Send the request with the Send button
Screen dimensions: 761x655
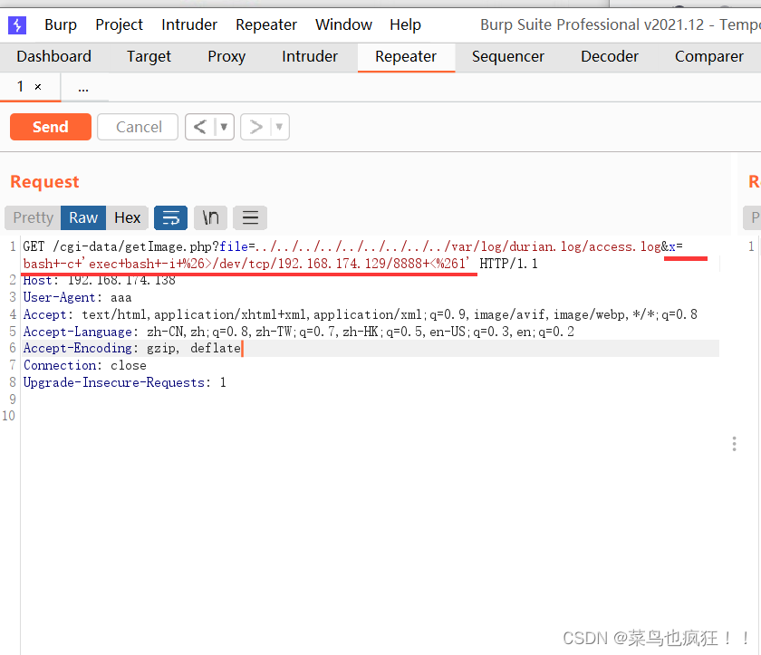pos(51,127)
